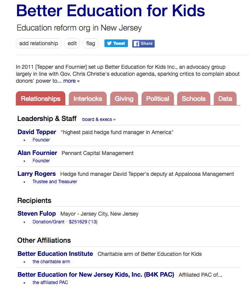Visit Alan Fournier's profile page

tap(37, 153)
